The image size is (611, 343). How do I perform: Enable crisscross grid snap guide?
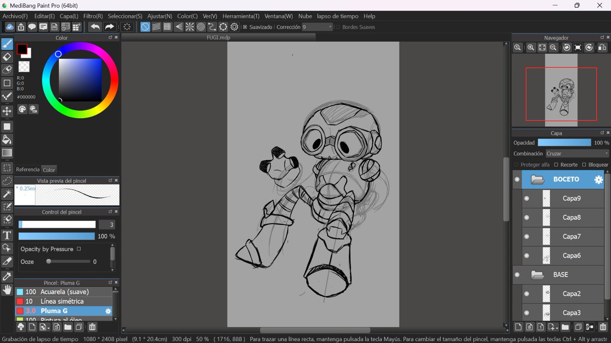168,27
